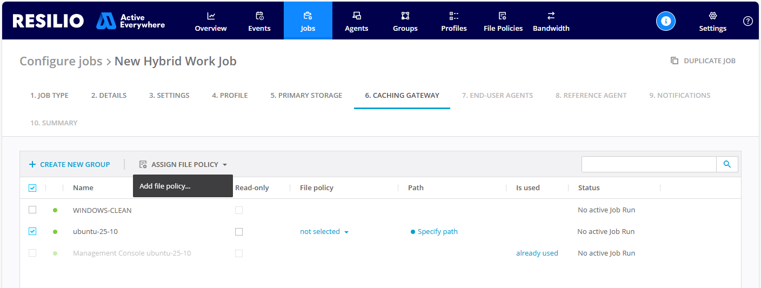Open the Agents section icon
This screenshot has height=288, width=761.
[357, 16]
